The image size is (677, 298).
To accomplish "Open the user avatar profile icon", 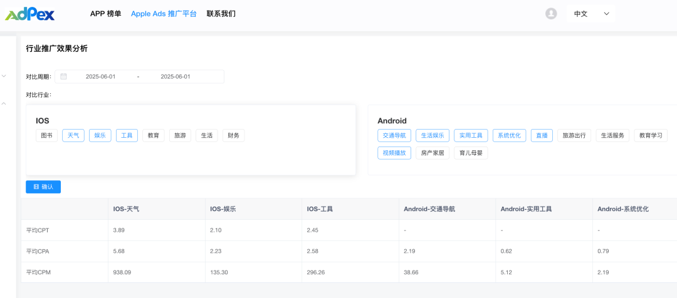I will click(x=551, y=14).
